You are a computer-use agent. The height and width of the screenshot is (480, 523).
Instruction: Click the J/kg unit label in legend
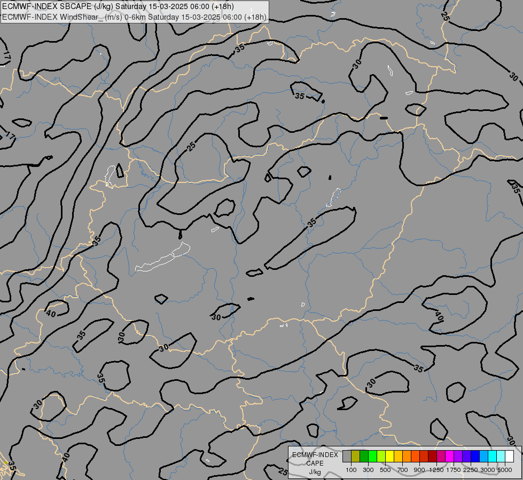(x=315, y=472)
